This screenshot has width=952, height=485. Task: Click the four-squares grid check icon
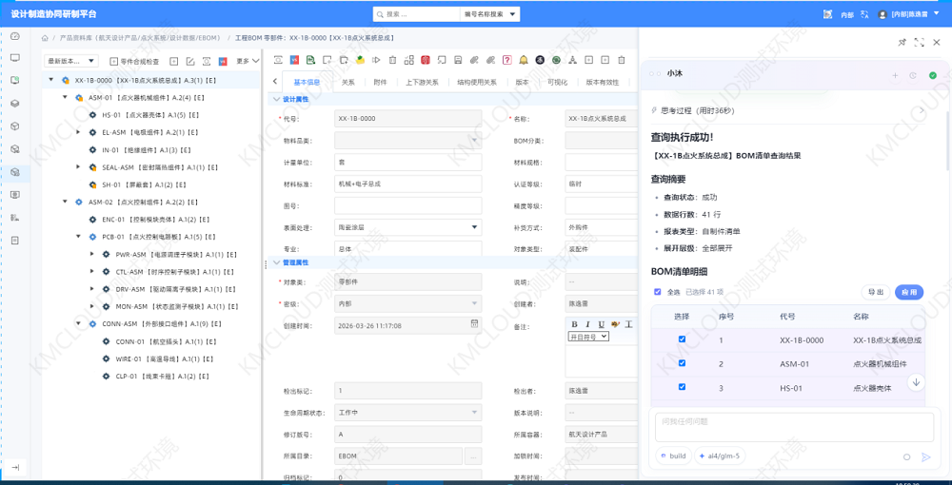[408, 59]
